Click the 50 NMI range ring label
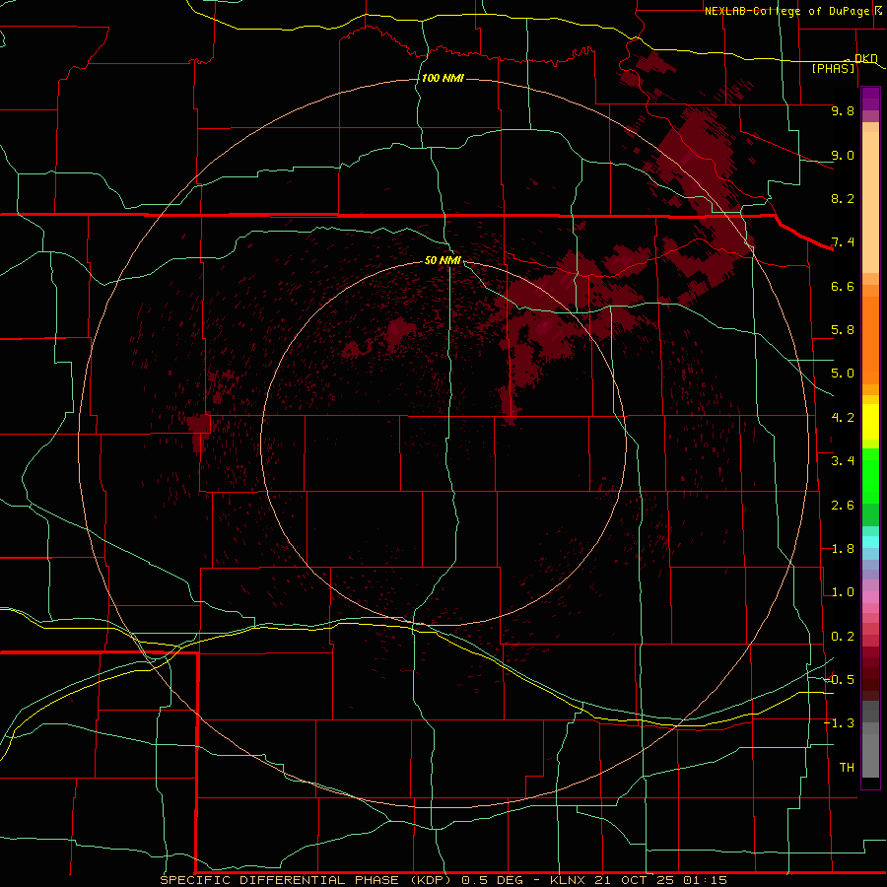Viewport: 887px width, 887px height. 443,260
